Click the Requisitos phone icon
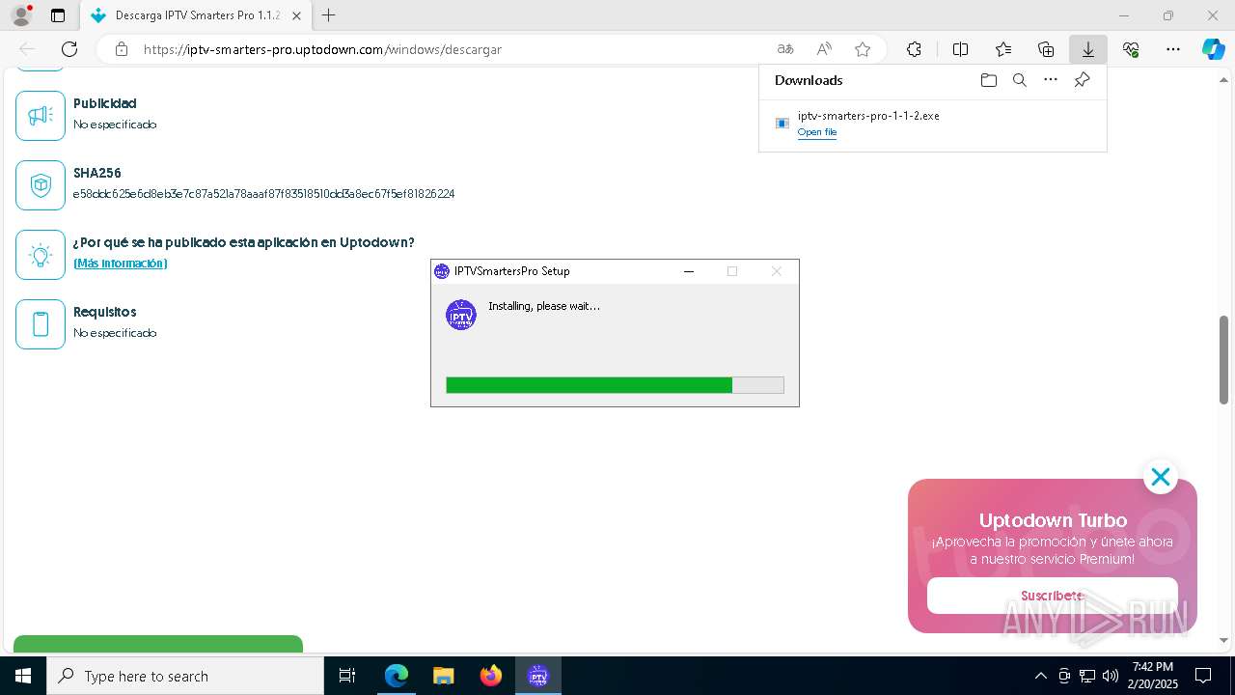The image size is (1235, 695). pos(41,324)
